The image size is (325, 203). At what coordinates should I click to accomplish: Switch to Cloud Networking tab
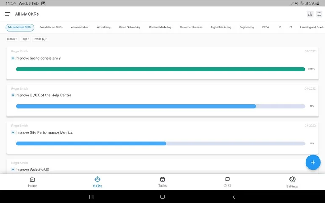[x=130, y=27]
